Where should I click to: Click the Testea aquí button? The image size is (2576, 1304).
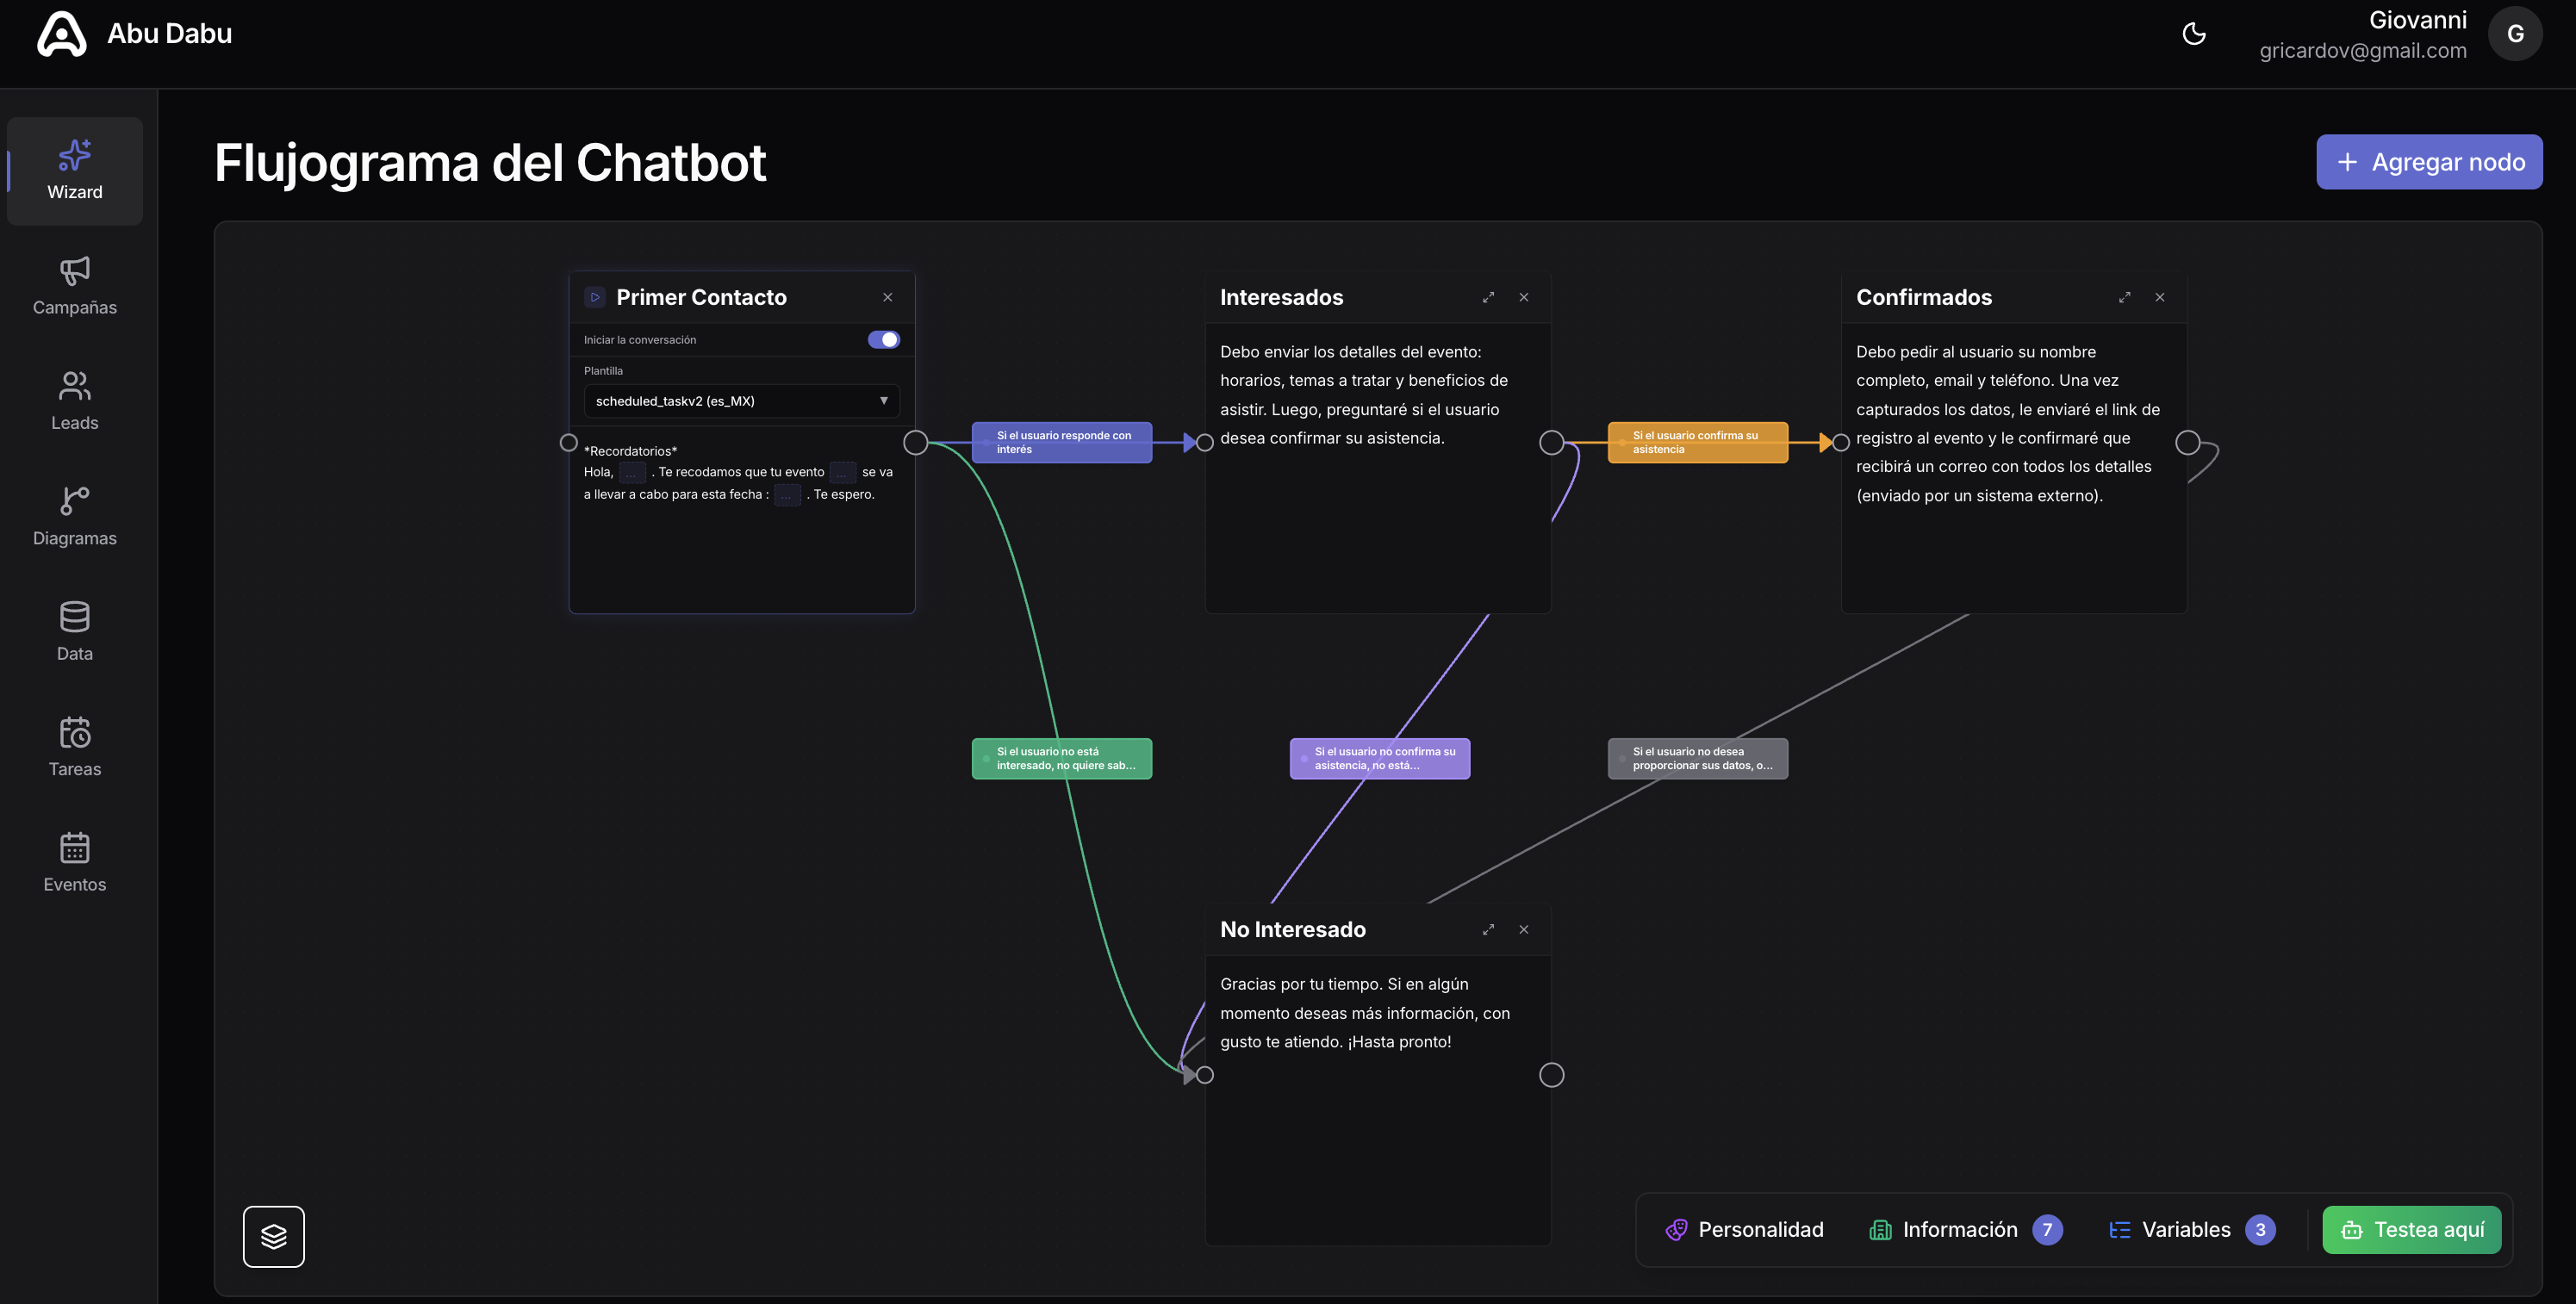point(2412,1230)
